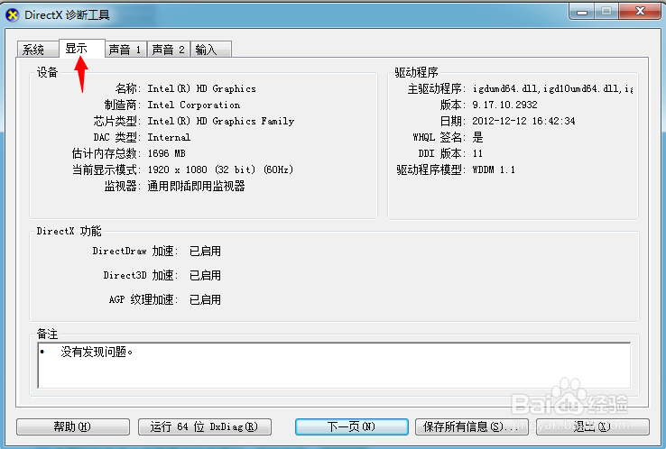Click display mode 1920 x 1080 value
666x449 pixels.
click(x=220, y=170)
